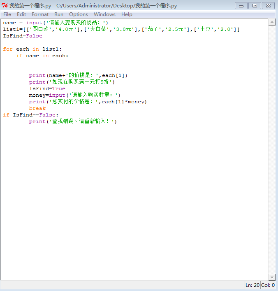The height and width of the screenshot is (291, 278).
Task: Click the Col: 0 status indicator
Action: coord(268,285)
